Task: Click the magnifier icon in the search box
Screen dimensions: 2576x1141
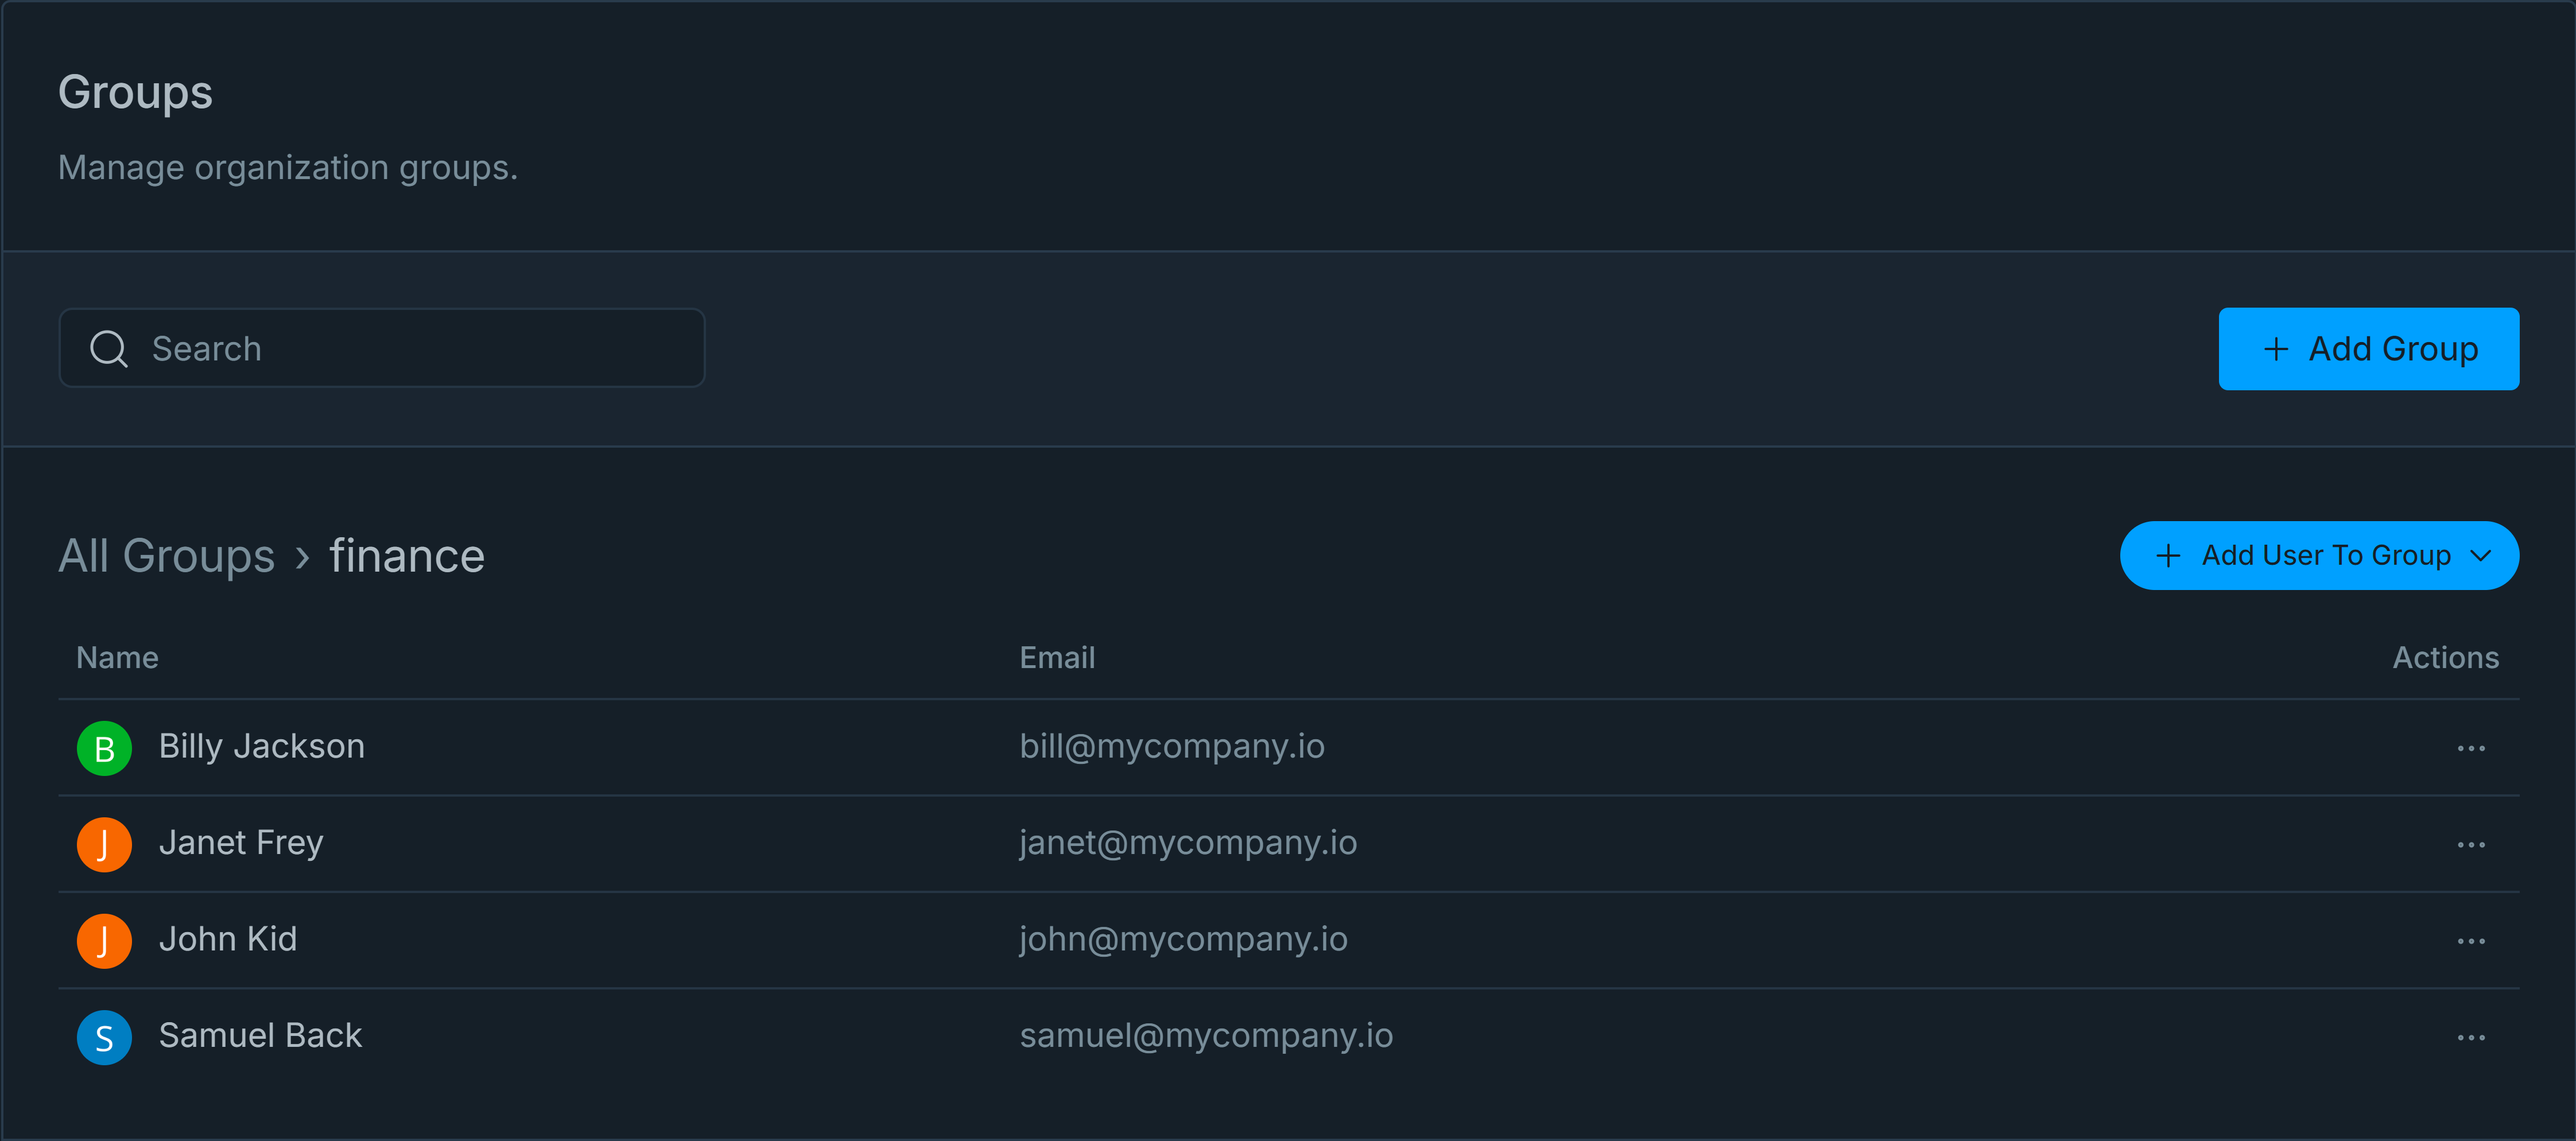Action: tap(109, 349)
